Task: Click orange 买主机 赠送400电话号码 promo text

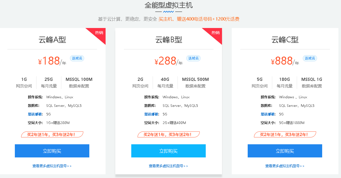Action: pyautogui.click(x=199, y=19)
